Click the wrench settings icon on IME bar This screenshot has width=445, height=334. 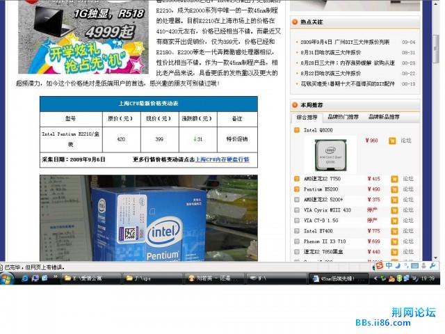pyautogui.click(x=432, y=266)
